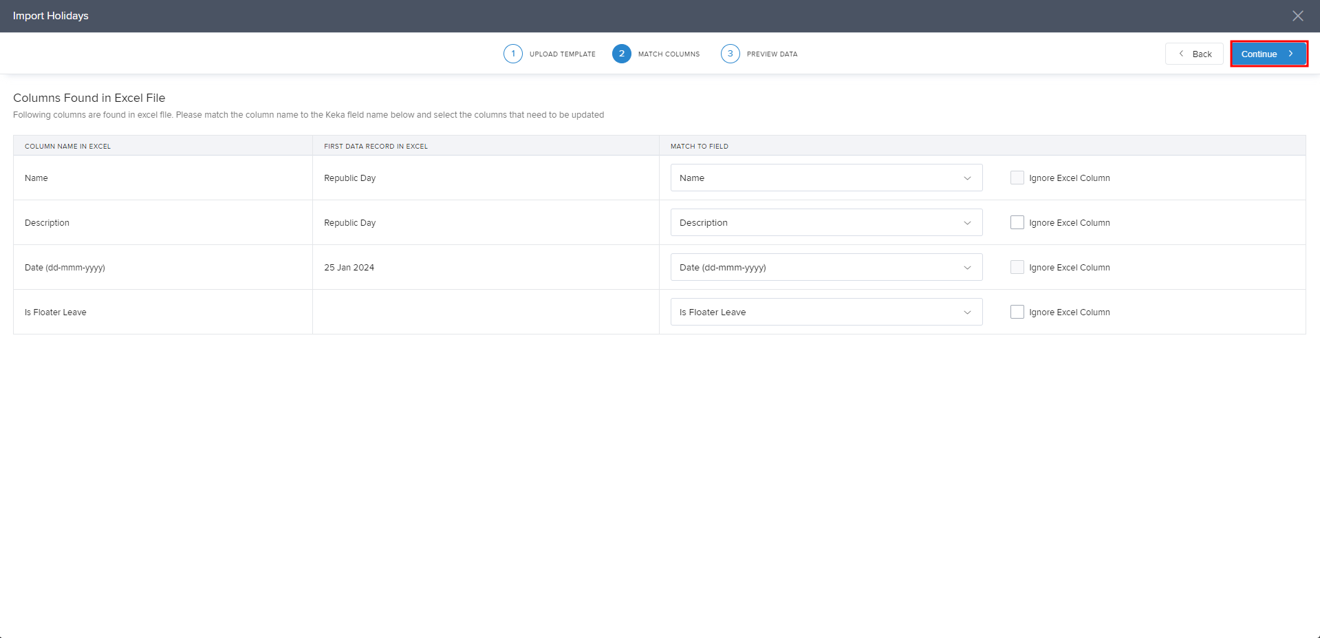
Task: Click the step 1 circle icon
Action: (x=512, y=54)
